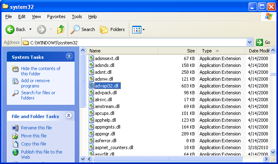278x164 pixels.
Task: Click Search for files or folders link
Action: click(38, 95)
